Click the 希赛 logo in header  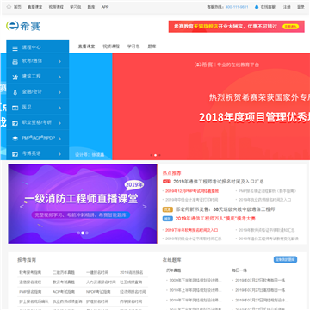pyautogui.click(x=23, y=26)
